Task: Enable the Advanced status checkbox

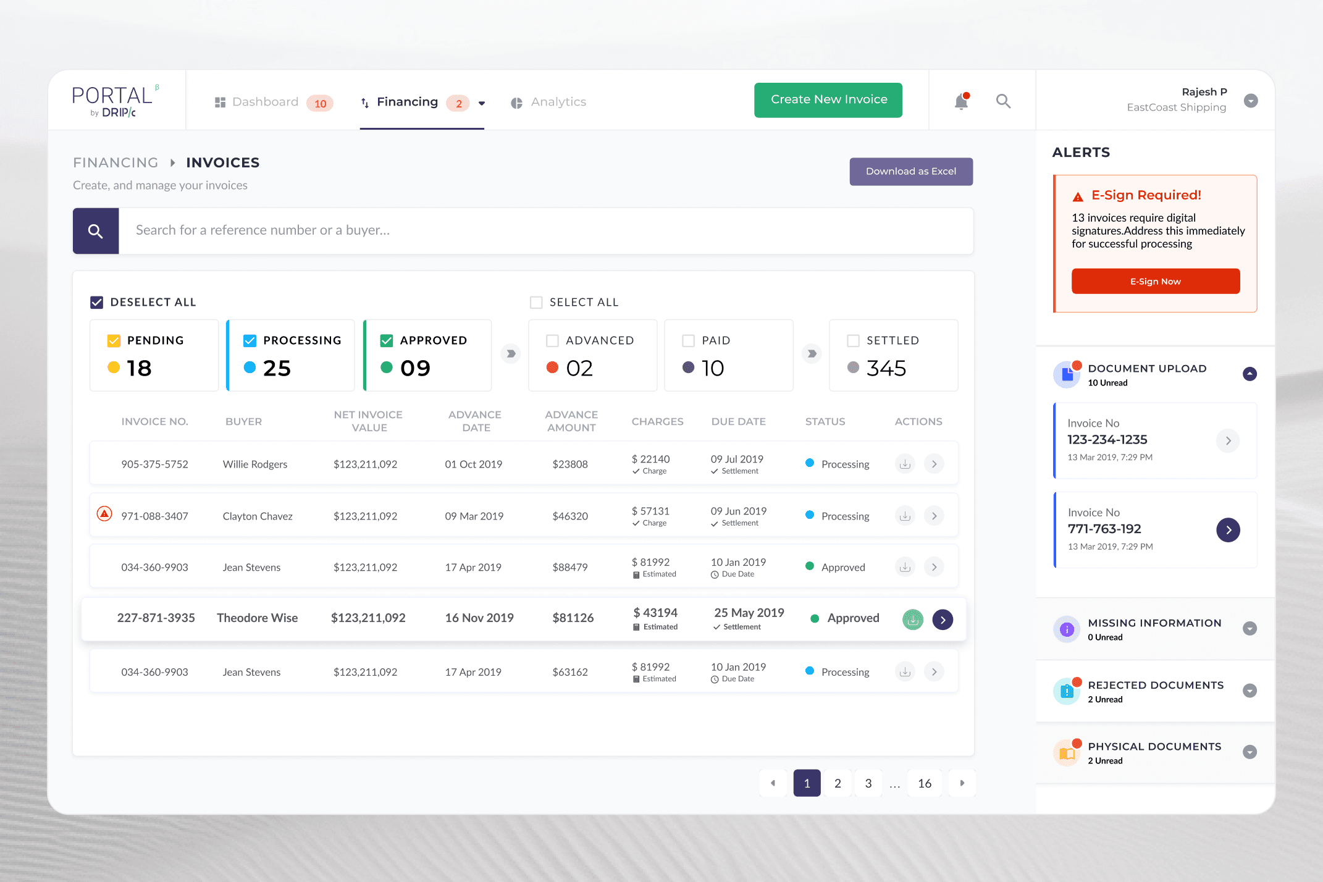Action: tap(552, 340)
